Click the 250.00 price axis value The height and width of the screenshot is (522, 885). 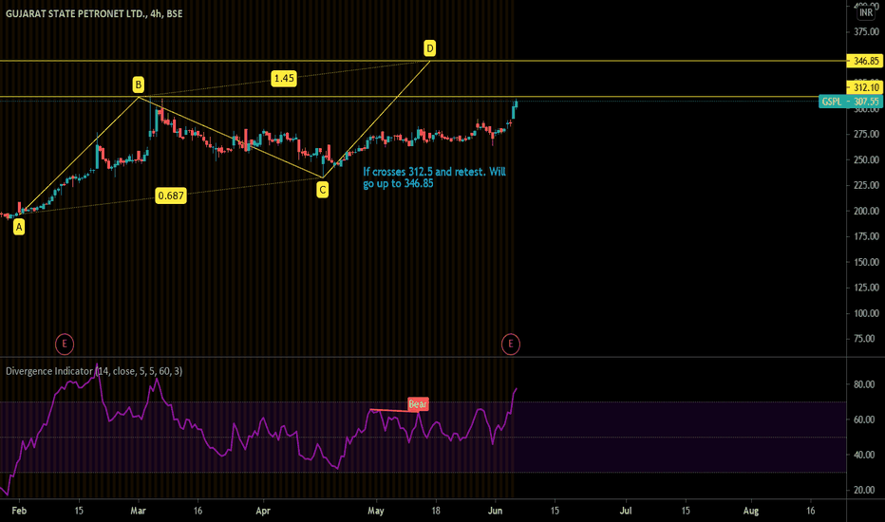click(866, 159)
